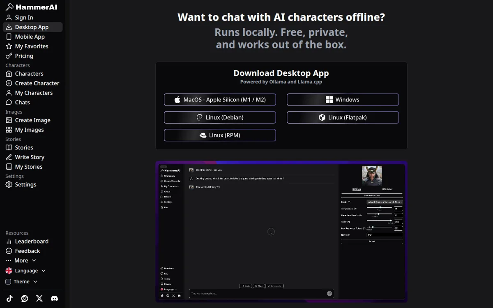Open My Characters in the sidebar
Viewport: 493px width, 308px height.
click(32, 93)
